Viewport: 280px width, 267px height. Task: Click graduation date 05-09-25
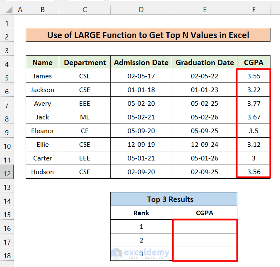205,131
